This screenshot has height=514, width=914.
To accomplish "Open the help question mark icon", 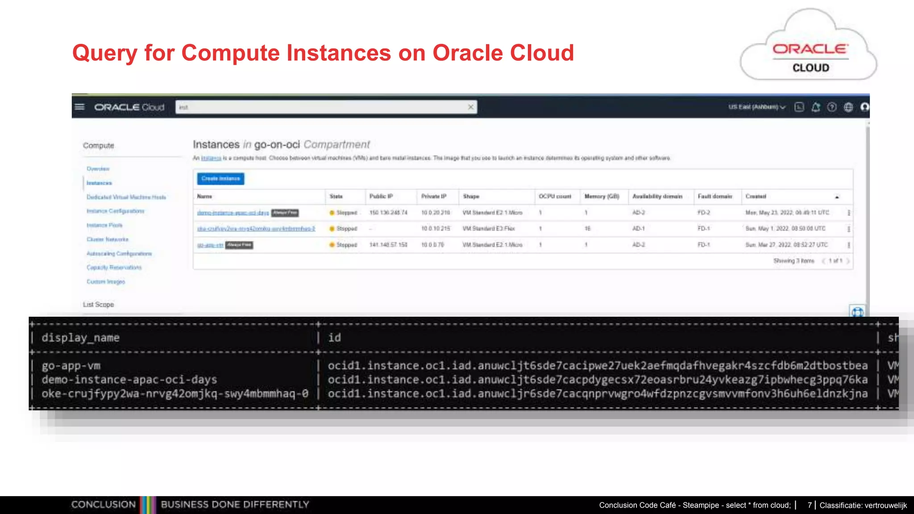I will click(x=832, y=107).
